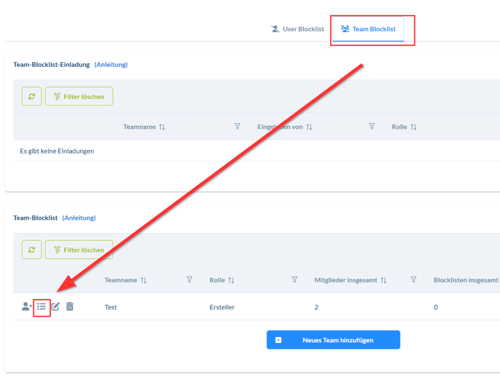Refresh the Team-Blocklist-Einladung table
The image size is (500, 388).
pyautogui.click(x=32, y=96)
